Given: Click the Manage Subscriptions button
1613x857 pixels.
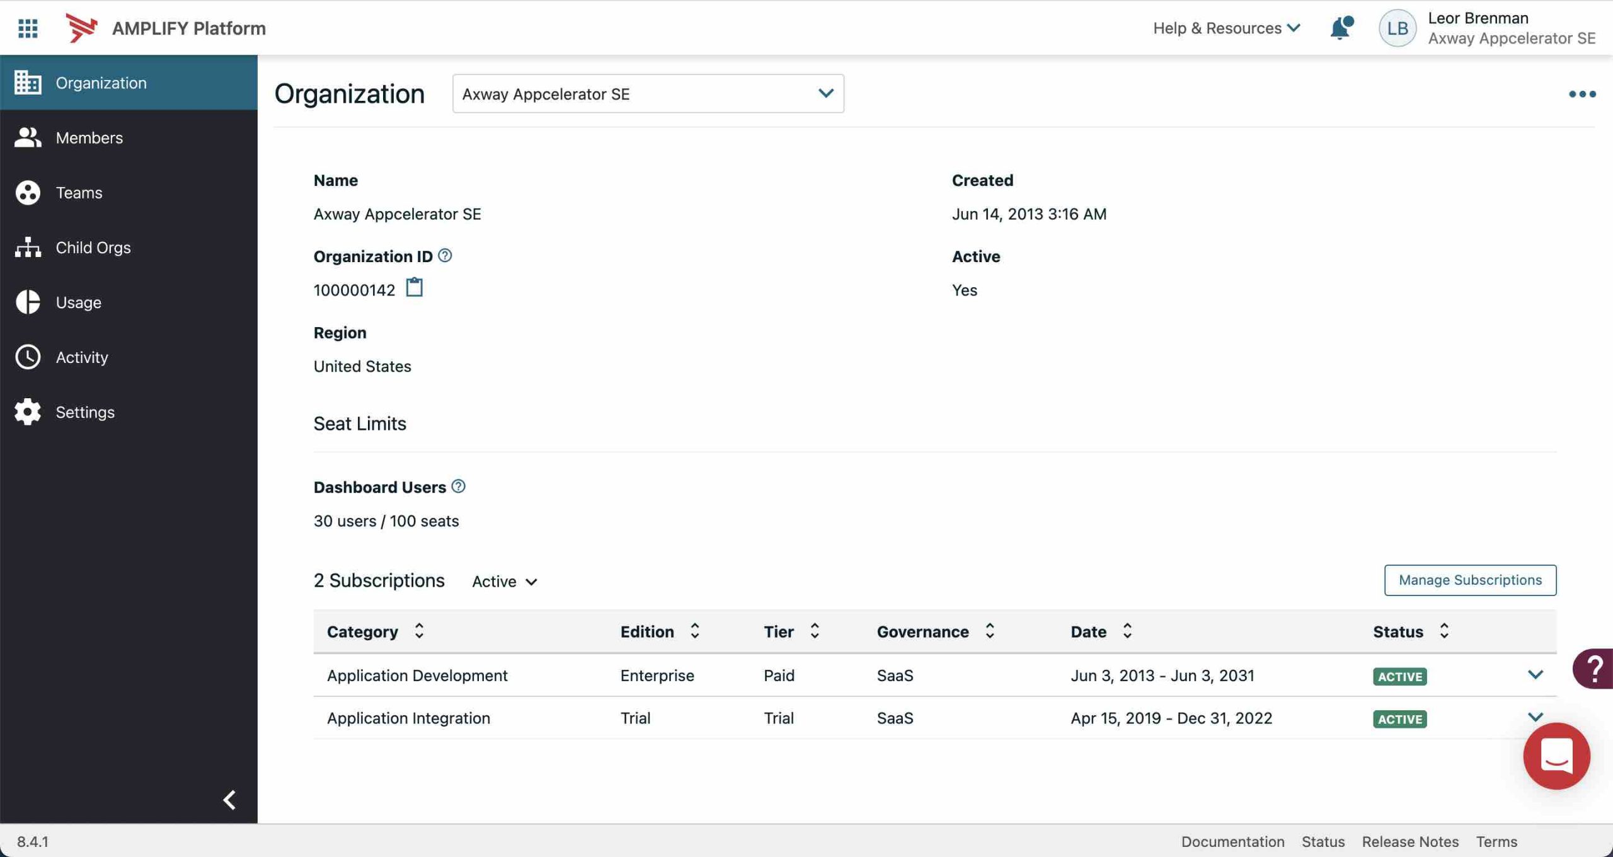Looking at the screenshot, I should tap(1470, 580).
